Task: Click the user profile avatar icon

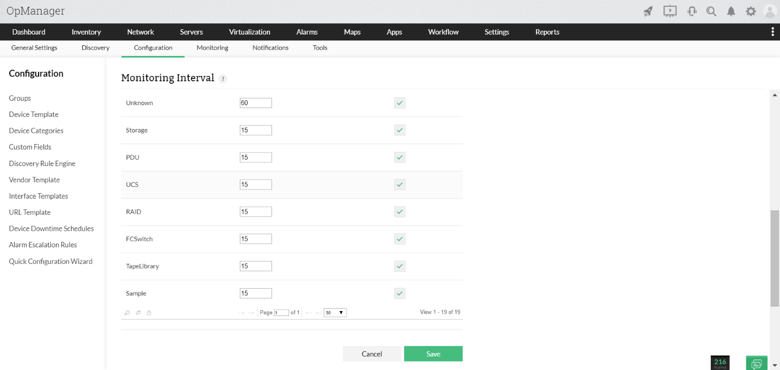Action: pos(770,11)
